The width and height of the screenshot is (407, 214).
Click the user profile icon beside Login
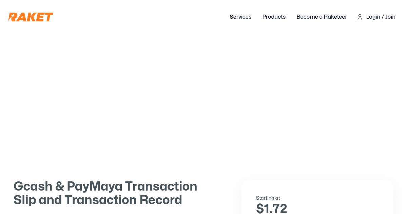(x=360, y=17)
